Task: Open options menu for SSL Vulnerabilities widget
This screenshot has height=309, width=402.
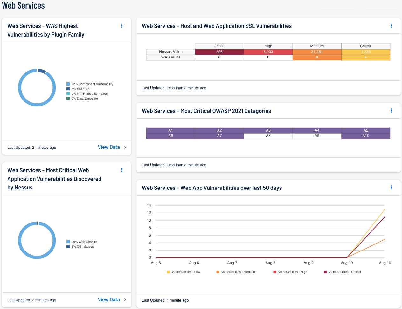Action: pos(391,26)
